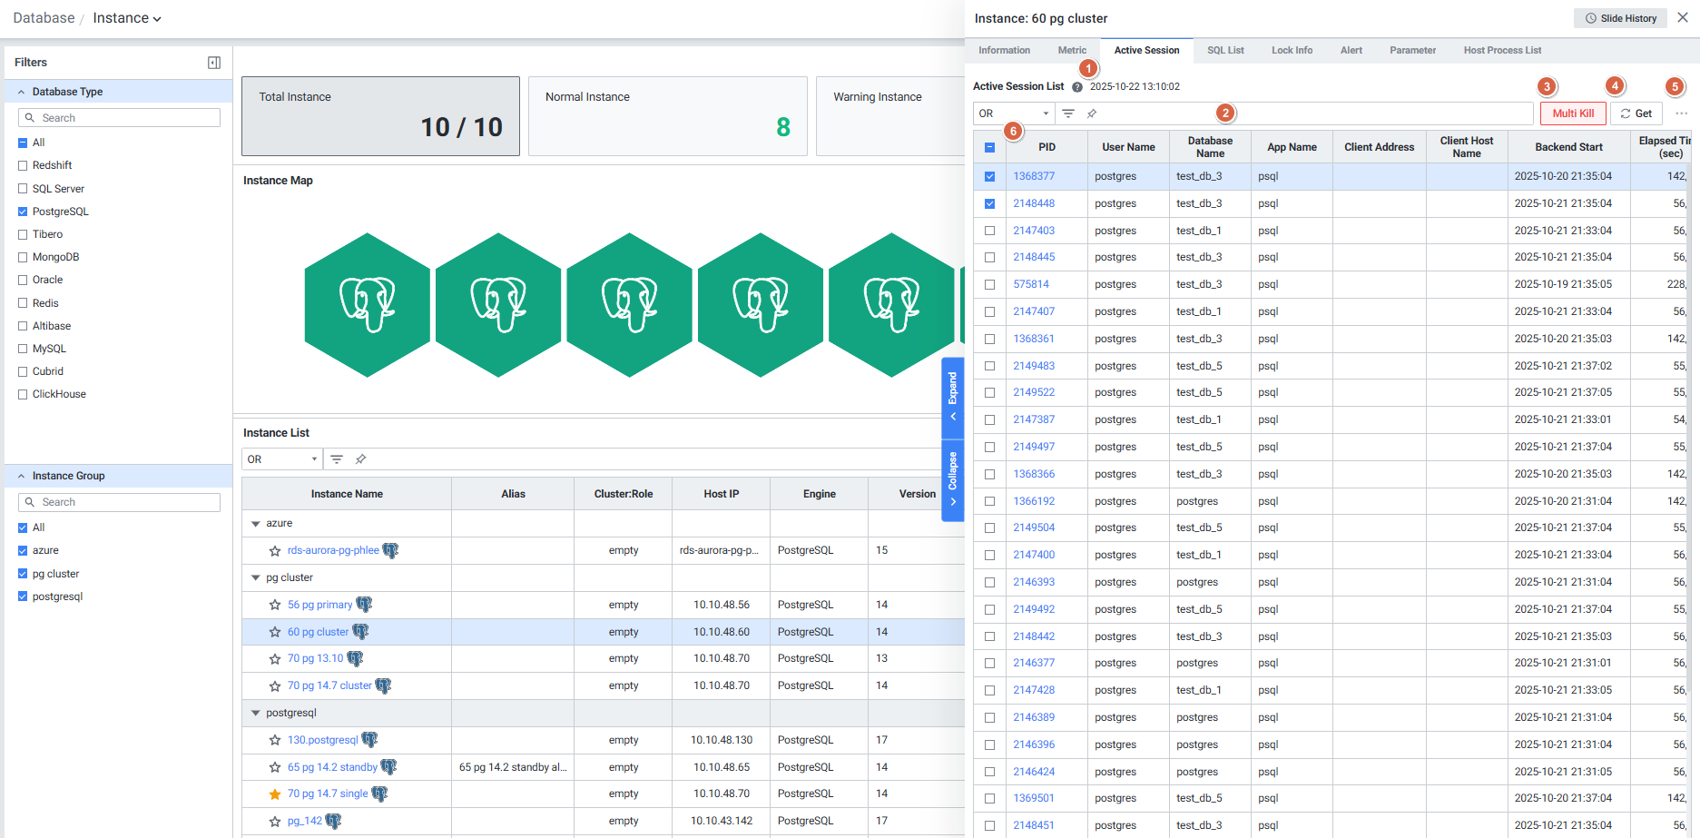
Task: Enable the Oracle database type checkbox
Action: (23, 281)
